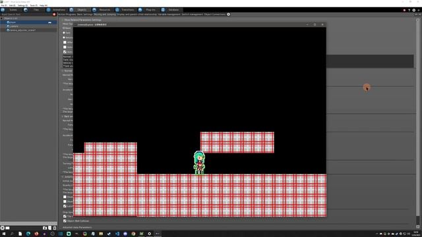Select the player object in list
This screenshot has height=237, width=422.
pos(28,22)
